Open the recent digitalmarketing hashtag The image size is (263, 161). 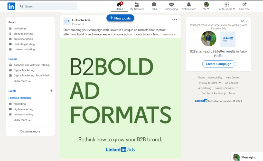pyautogui.click(x=23, y=34)
